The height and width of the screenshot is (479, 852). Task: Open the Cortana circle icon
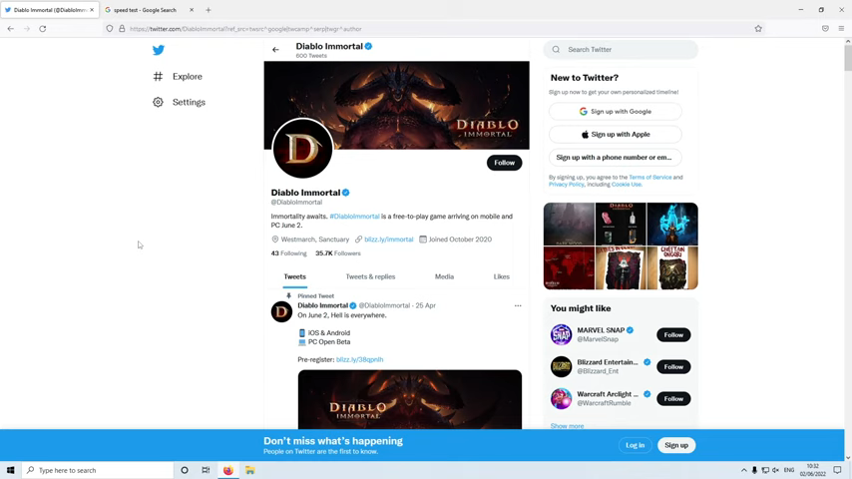click(185, 470)
